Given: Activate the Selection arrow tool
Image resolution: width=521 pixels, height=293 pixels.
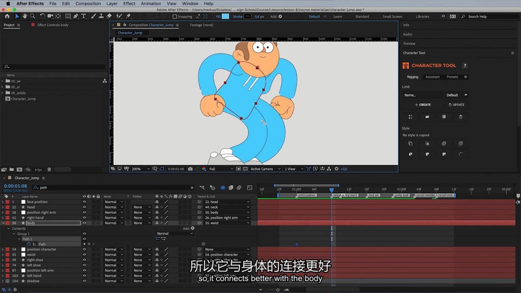Looking at the screenshot, I should pos(17,16).
